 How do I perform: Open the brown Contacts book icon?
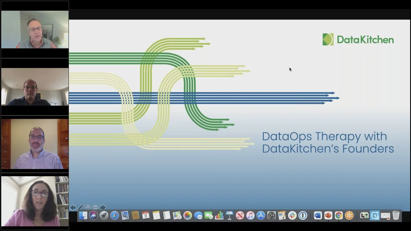(135, 216)
